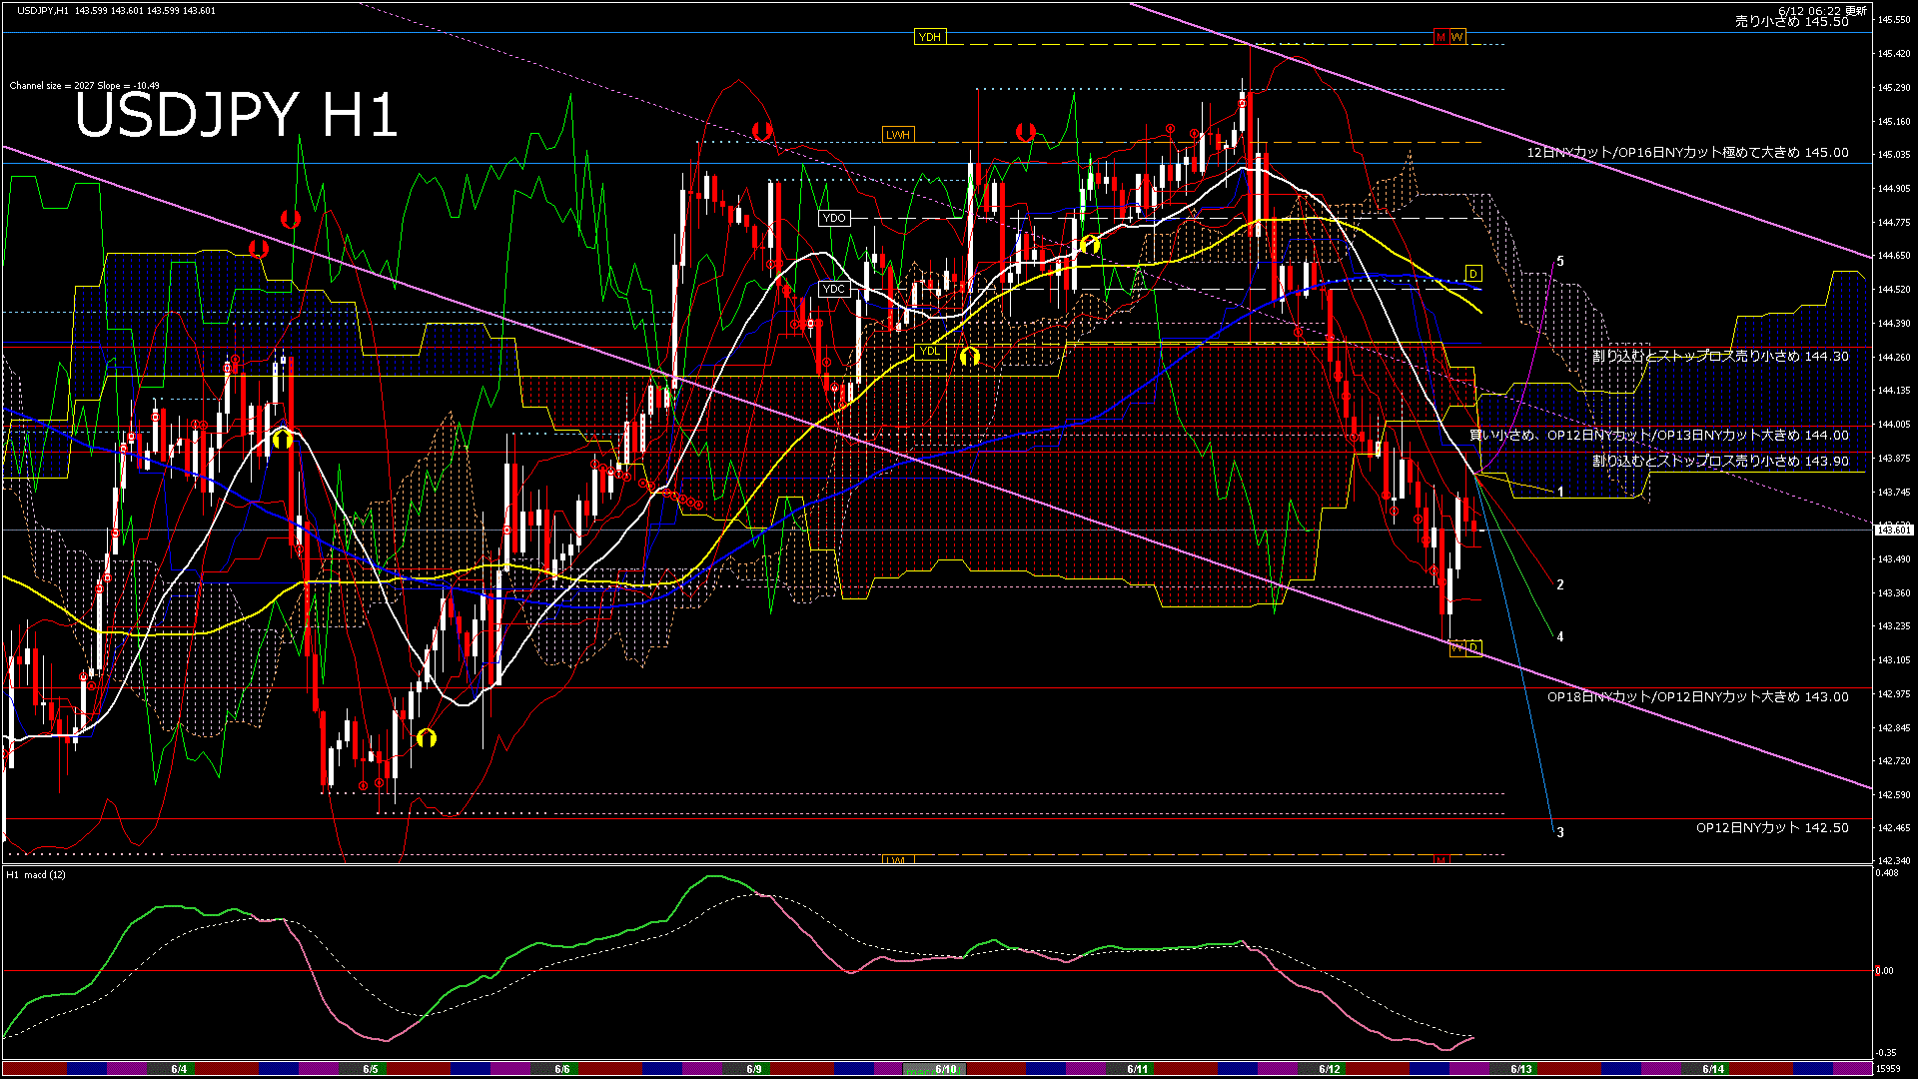This screenshot has height=1079, width=1918.
Task: Click the red M box beside YDH line
Action: [1440, 37]
